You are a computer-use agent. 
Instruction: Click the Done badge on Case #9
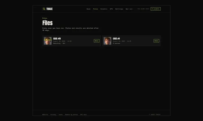(156, 41)
